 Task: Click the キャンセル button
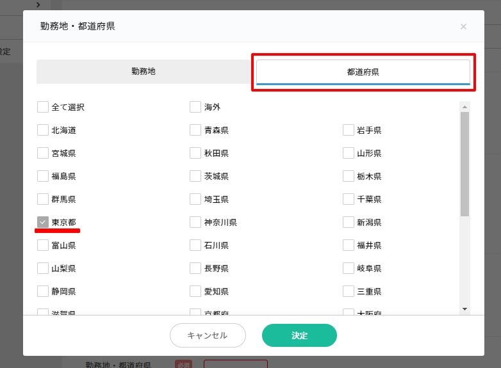pos(208,335)
